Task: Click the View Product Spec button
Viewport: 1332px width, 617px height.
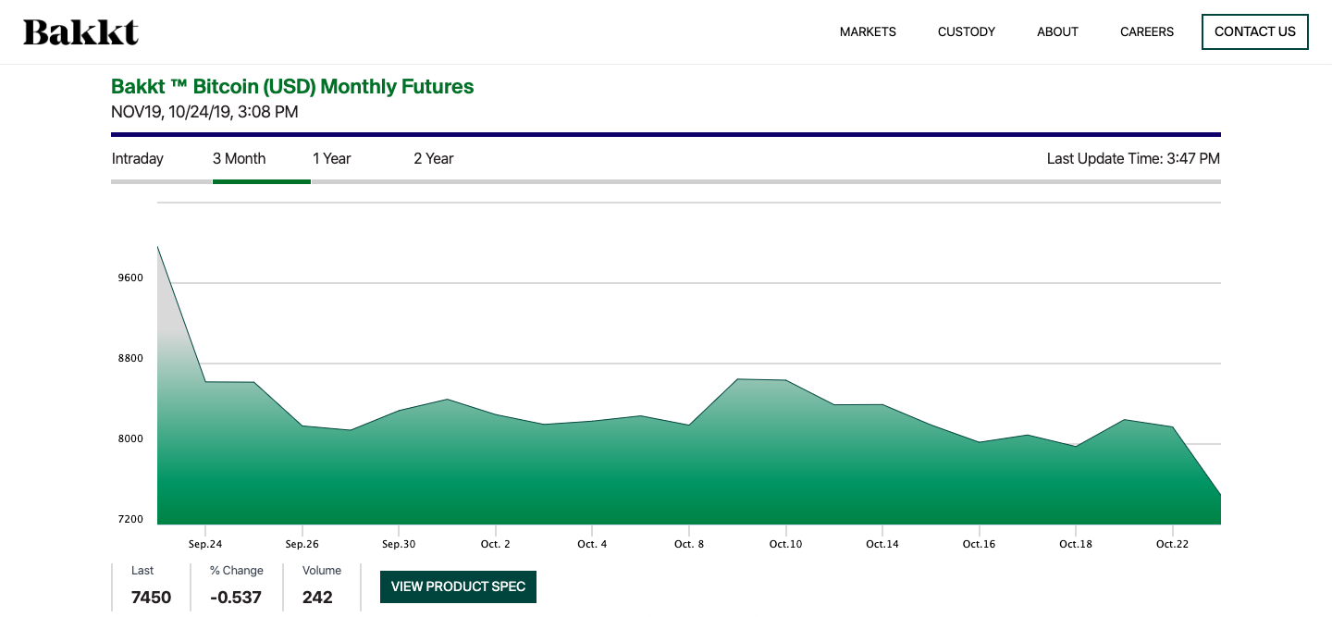Action: [x=458, y=586]
